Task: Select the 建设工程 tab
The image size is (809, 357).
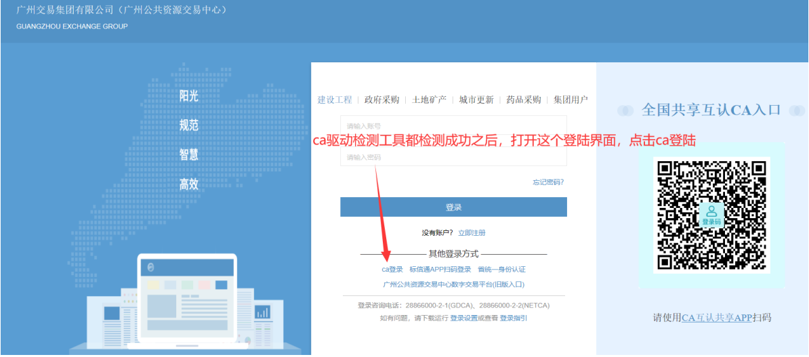Action: (335, 100)
